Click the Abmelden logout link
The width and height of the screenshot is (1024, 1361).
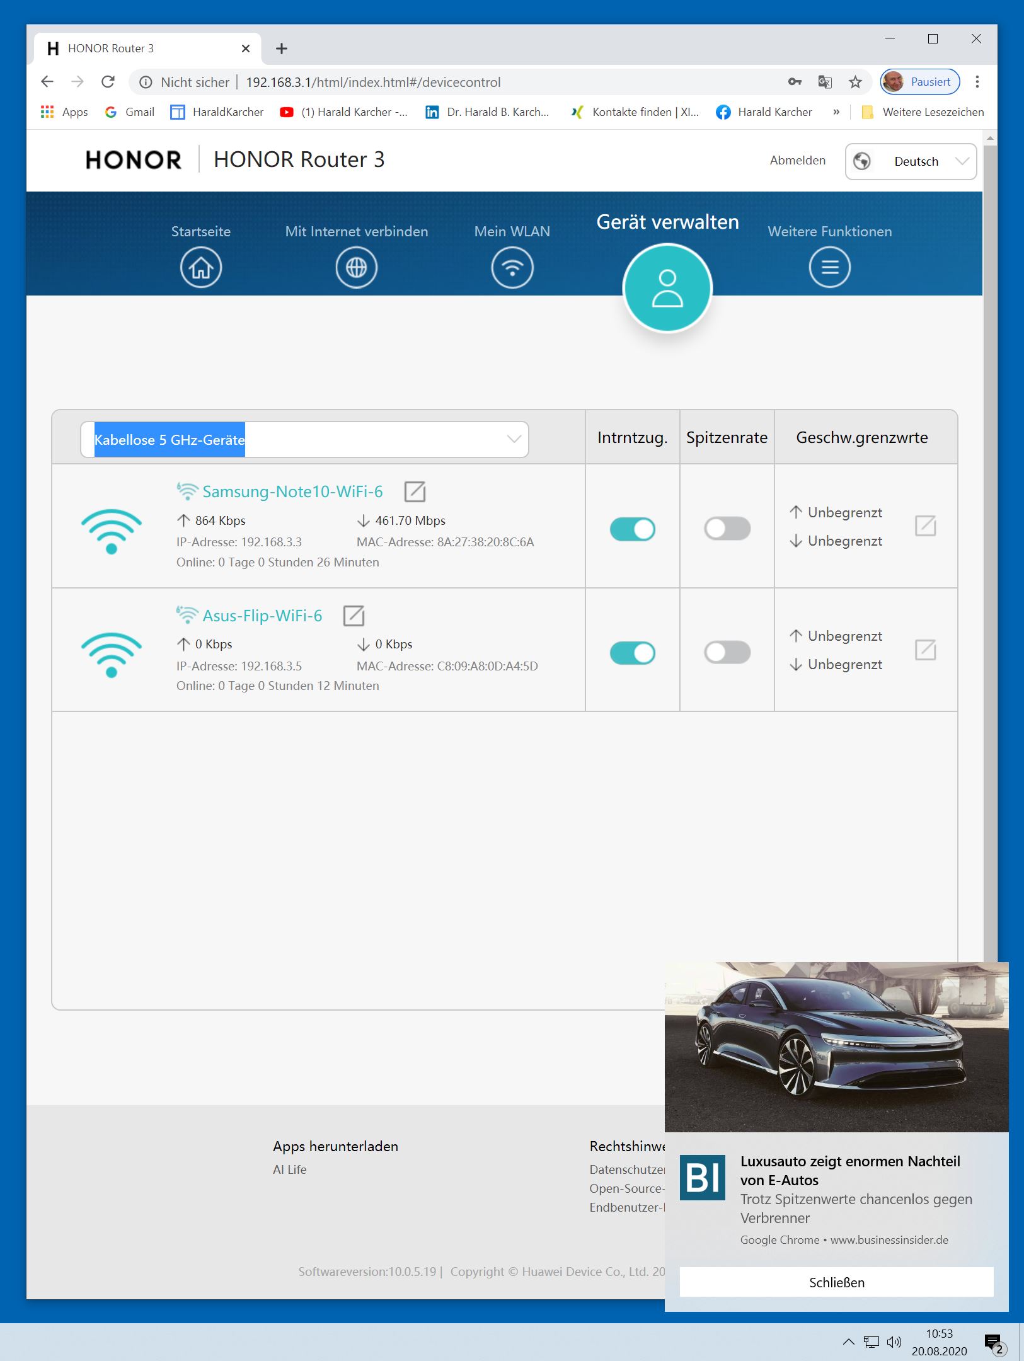click(798, 161)
